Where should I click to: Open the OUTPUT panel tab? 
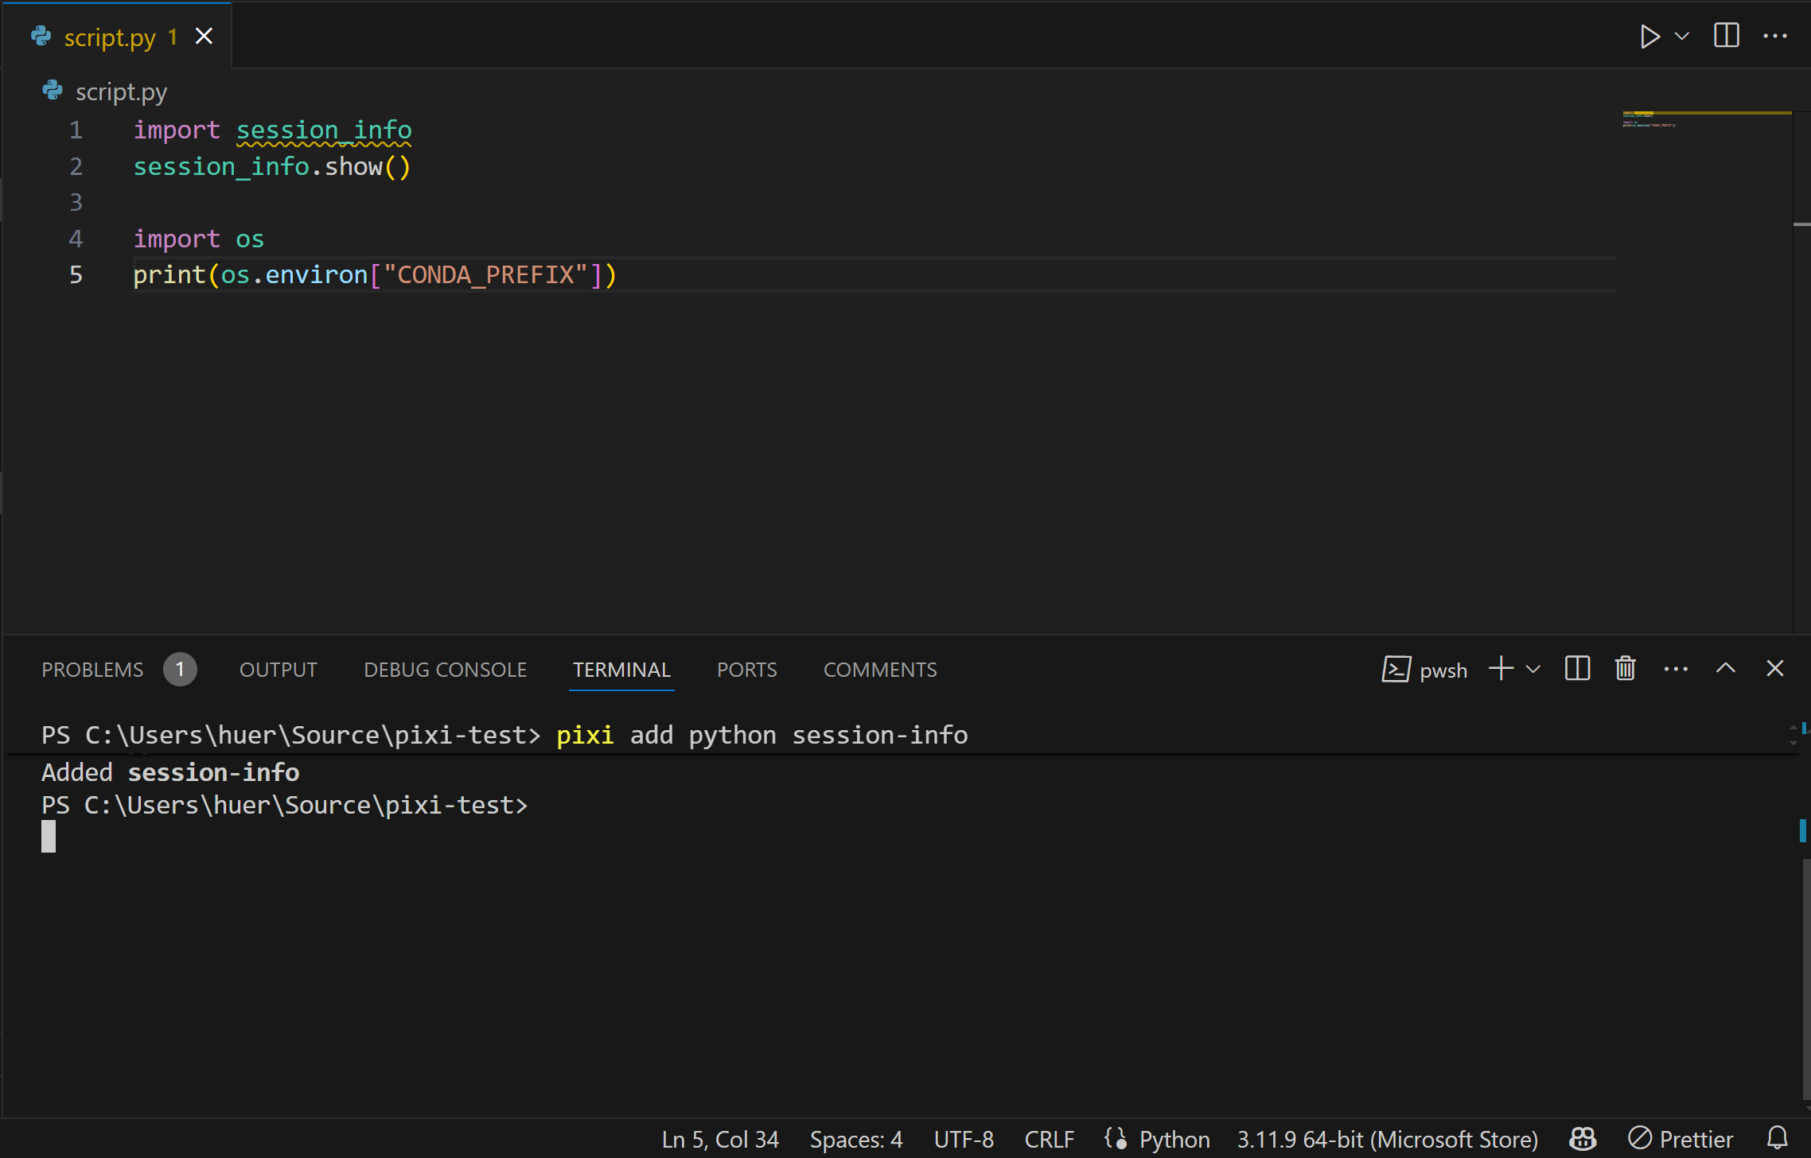pyautogui.click(x=278, y=670)
